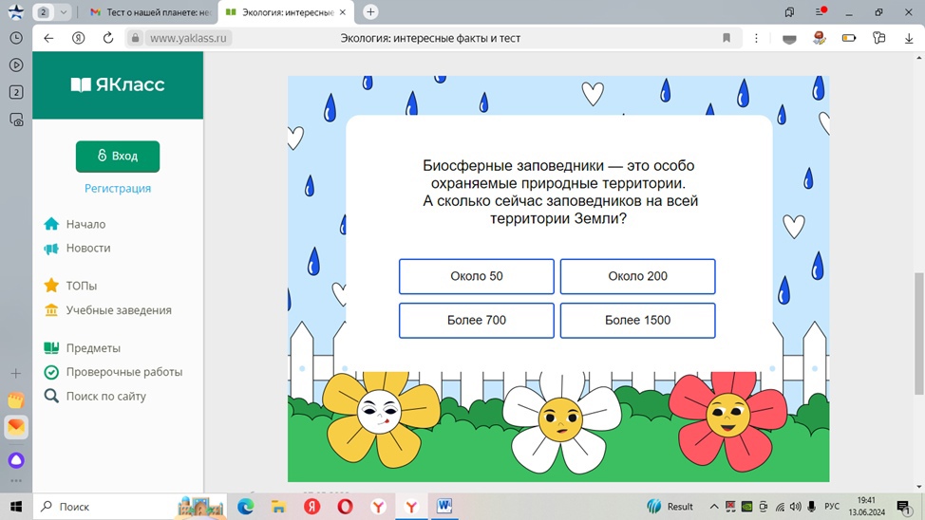Open the Windows Start menu
Screen dimensions: 925x520
coord(16,507)
